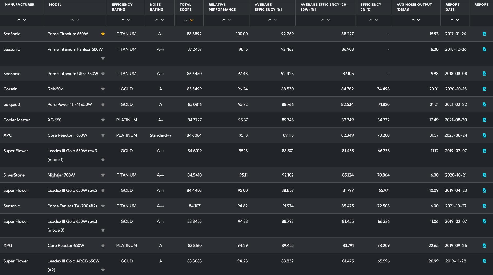
Task: Sort Report Date descending
Action: click(457, 20)
